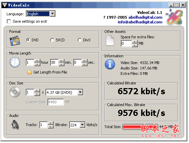189x143 pixels.
Task: Decrease the number of discs
Action: (37, 94)
